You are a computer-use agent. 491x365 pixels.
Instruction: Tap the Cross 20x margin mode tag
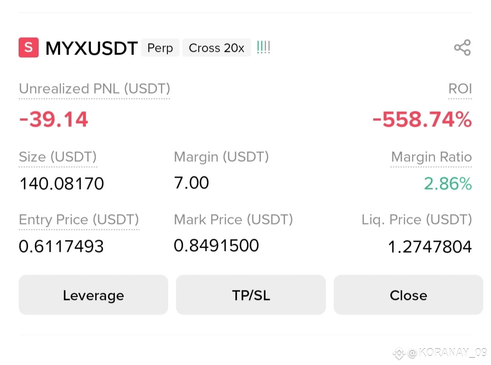[217, 48]
